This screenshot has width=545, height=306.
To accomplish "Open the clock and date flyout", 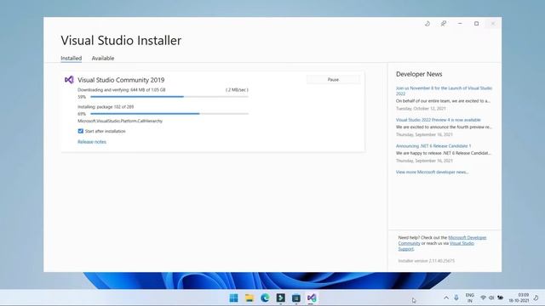I will pyautogui.click(x=519, y=298).
